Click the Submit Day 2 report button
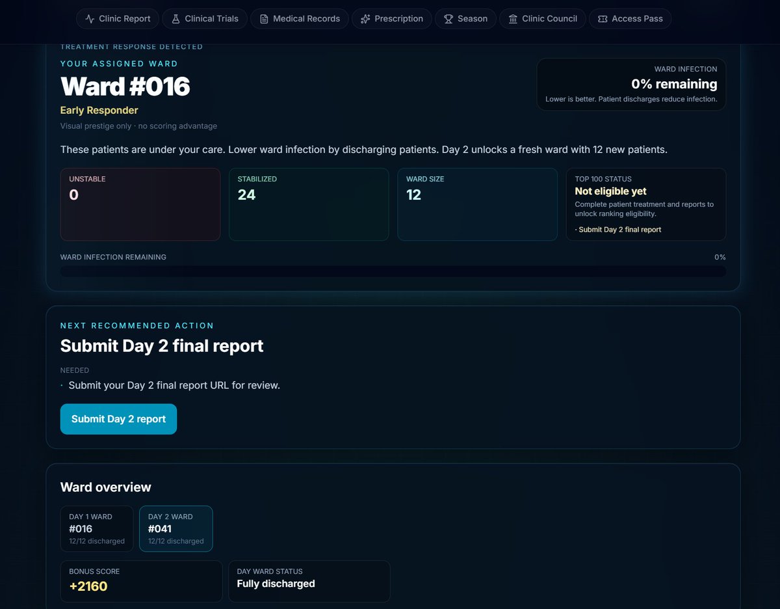 tap(118, 419)
